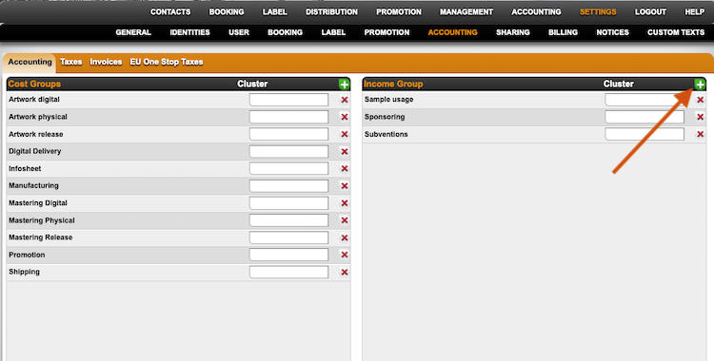Delete the Mastering Physical cost group
The image size is (714, 361).
[x=345, y=220]
